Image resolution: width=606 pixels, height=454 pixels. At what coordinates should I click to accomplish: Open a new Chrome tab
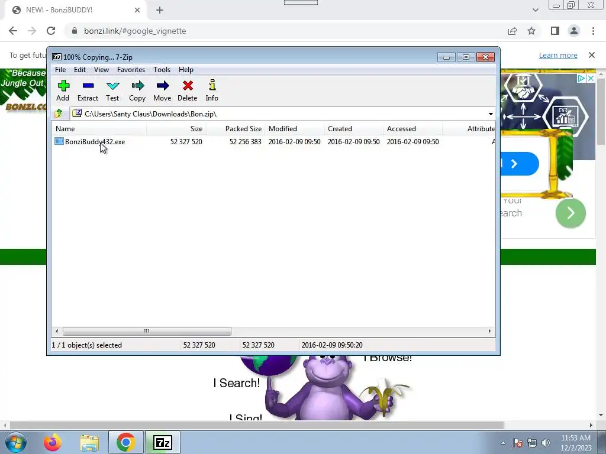[x=160, y=11]
